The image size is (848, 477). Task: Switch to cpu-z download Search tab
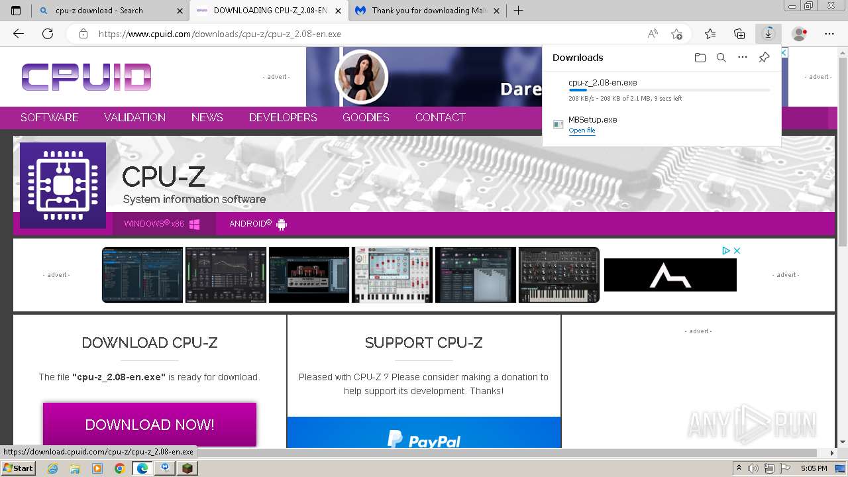click(99, 11)
